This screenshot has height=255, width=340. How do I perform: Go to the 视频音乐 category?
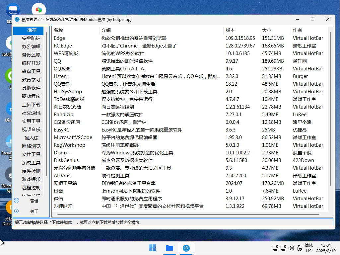coord(29,129)
